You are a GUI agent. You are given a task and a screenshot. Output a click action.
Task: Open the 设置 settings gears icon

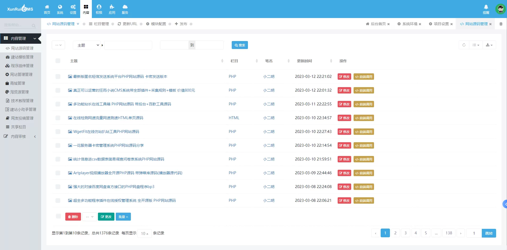click(x=73, y=9)
